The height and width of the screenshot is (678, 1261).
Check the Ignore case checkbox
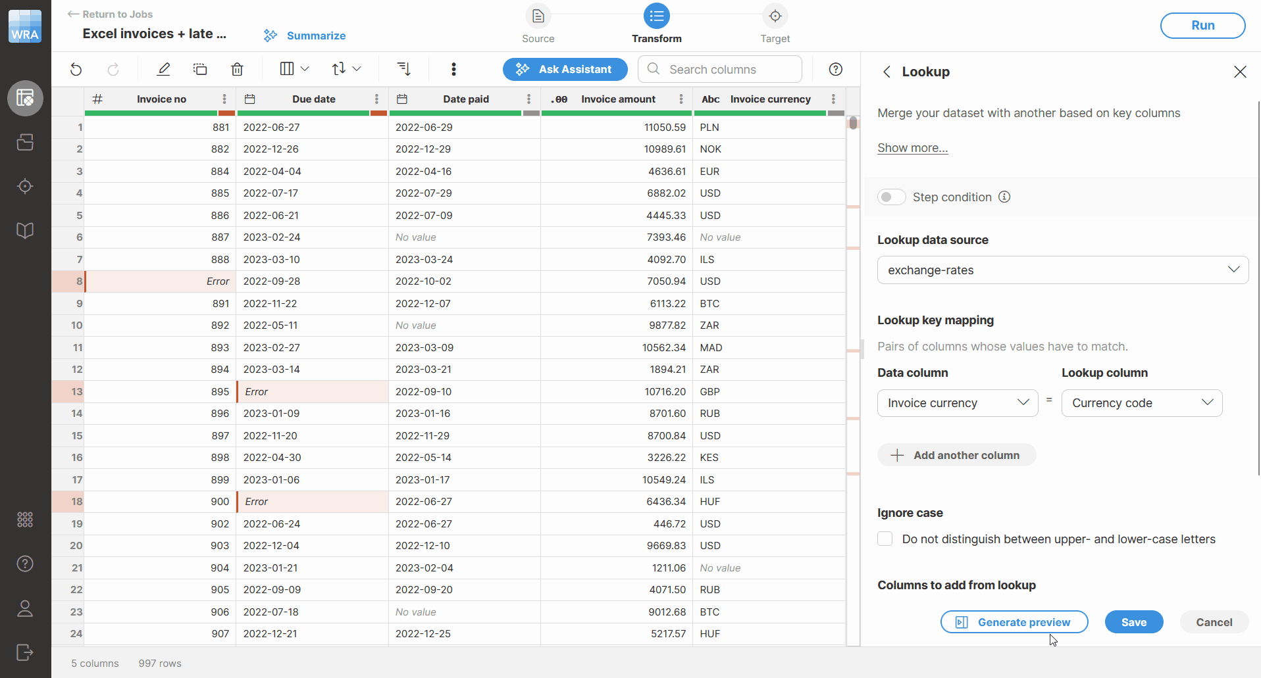point(885,539)
